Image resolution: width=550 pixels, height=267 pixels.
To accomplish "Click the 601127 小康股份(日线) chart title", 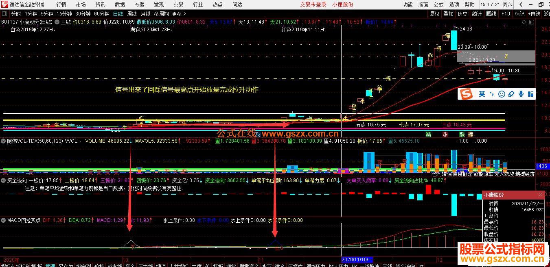I will point(27,22).
